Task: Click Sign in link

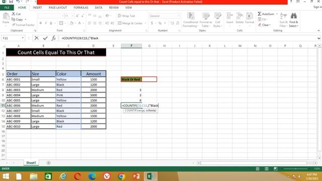Action: (x=317, y=7)
